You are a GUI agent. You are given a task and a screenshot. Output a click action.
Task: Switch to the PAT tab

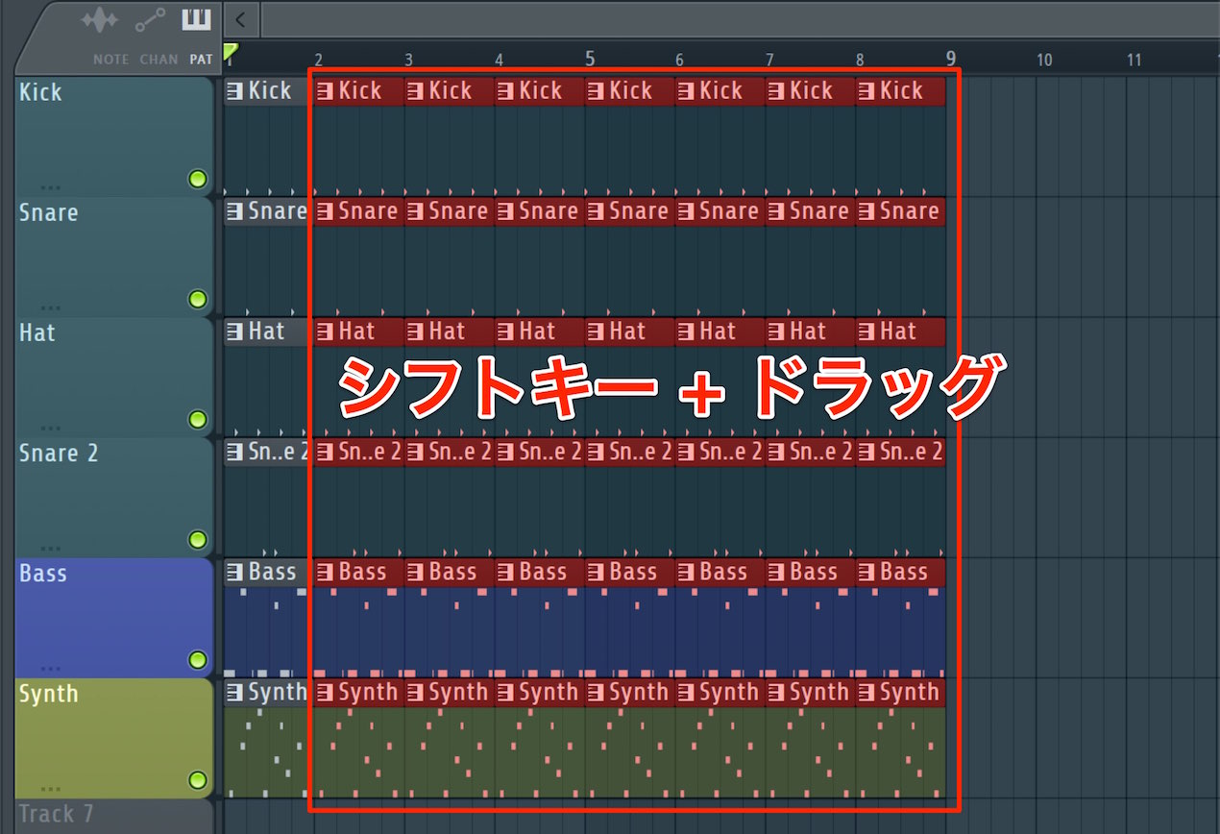pyautogui.click(x=201, y=60)
